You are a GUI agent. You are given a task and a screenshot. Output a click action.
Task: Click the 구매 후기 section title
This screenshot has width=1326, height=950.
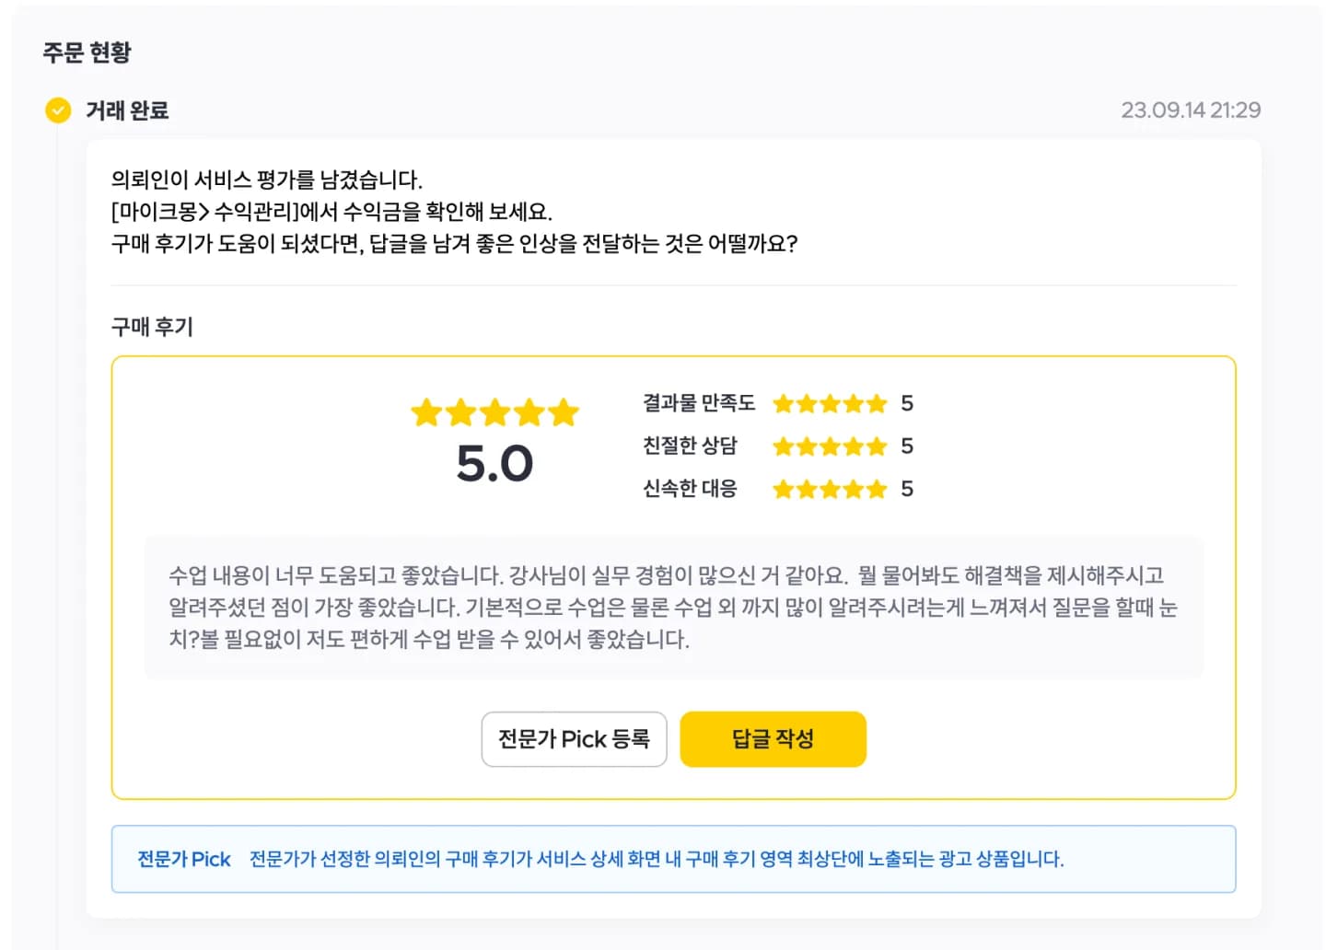point(152,327)
